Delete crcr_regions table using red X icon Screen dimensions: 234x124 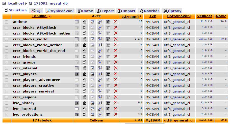pyautogui.click(x=116, y=97)
